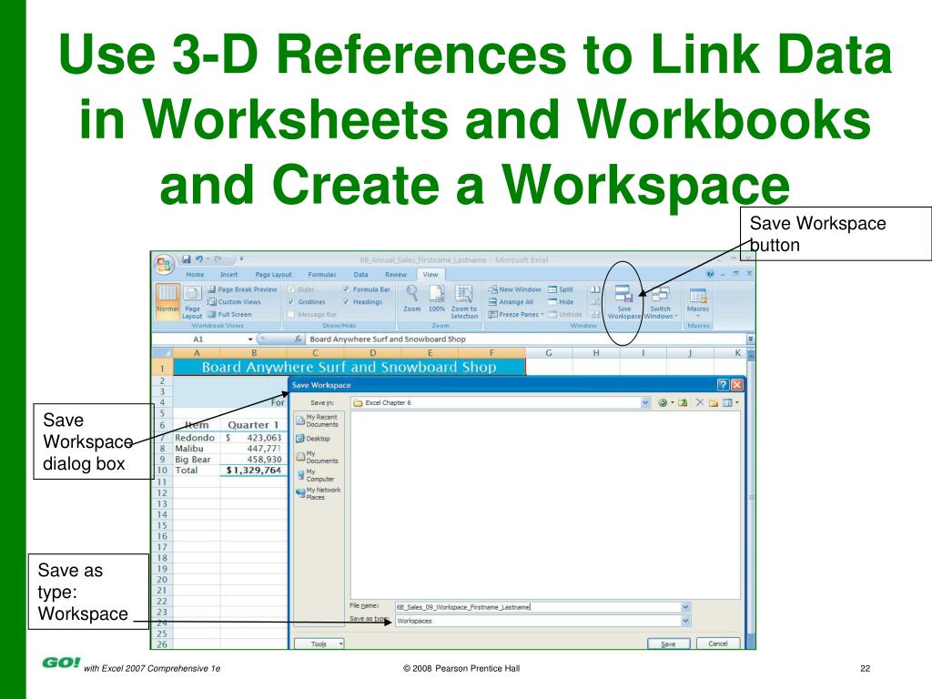932x699 pixels.
Task: Click the Save button in the dialog
Action: (669, 643)
